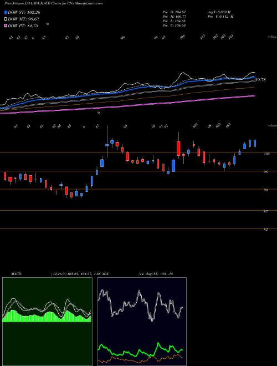This screenshot has width=277, height=366.
Task: Click the 93 price axis label
Action: tap(266, 190)
